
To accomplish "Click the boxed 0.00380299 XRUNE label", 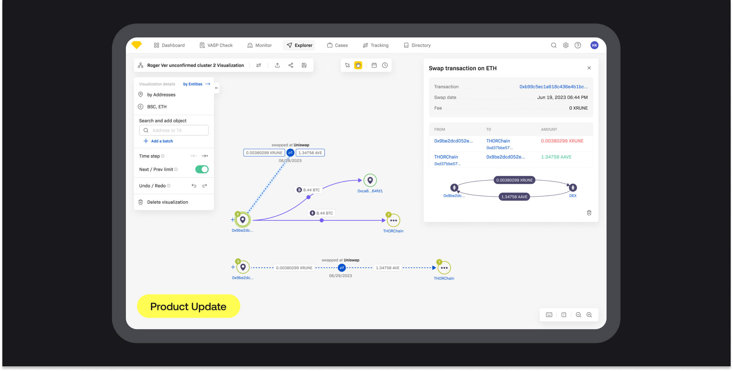I will pos(264,153).
